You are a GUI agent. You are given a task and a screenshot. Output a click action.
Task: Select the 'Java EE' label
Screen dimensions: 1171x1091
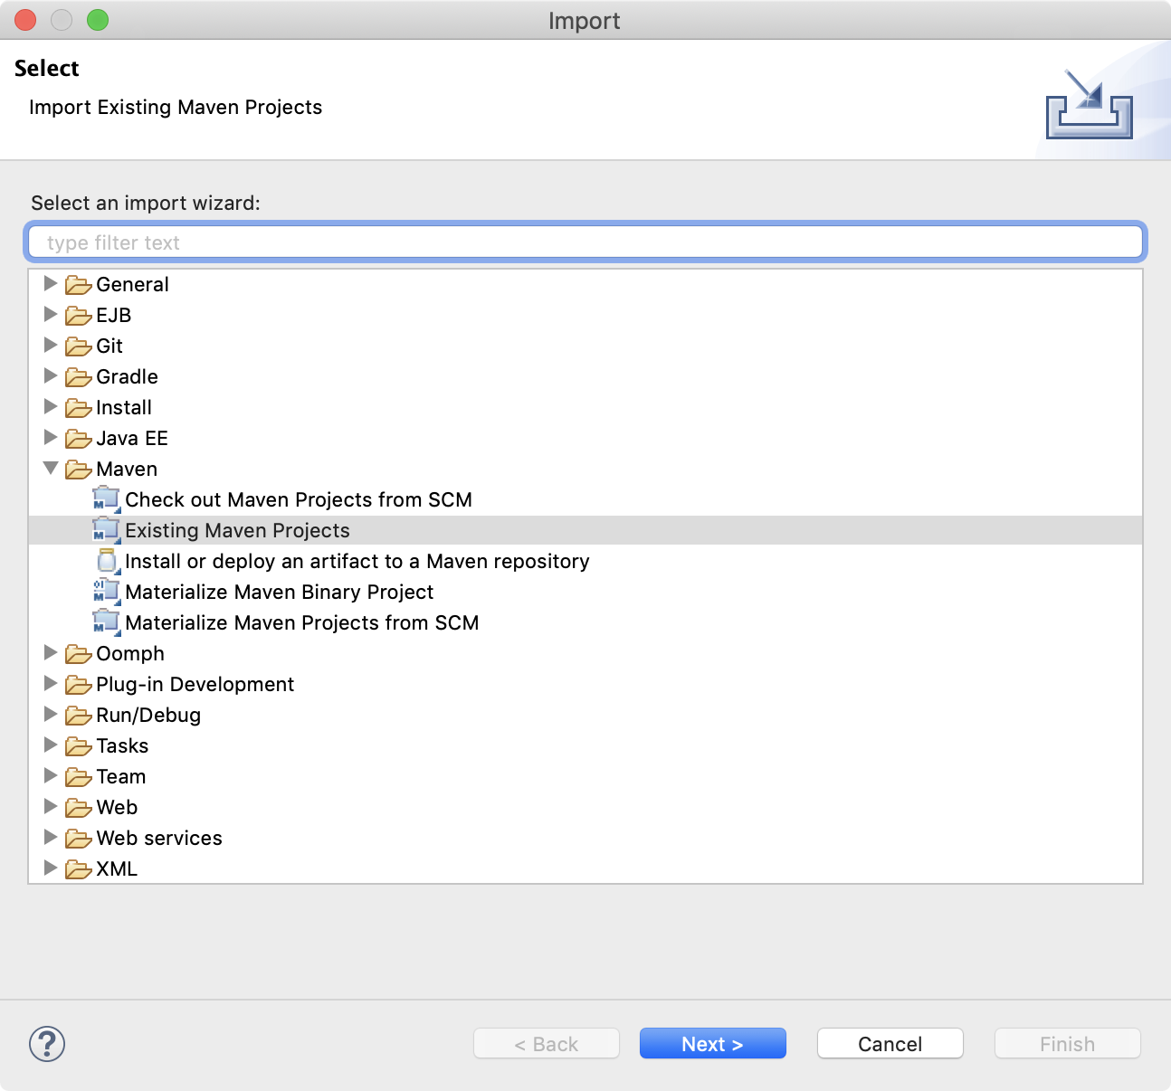click(x=132, y=438)
